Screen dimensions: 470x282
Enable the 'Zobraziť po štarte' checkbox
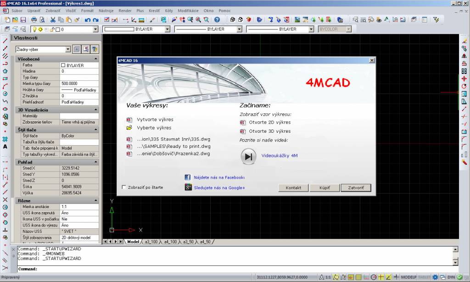click(x=124, y=187)
